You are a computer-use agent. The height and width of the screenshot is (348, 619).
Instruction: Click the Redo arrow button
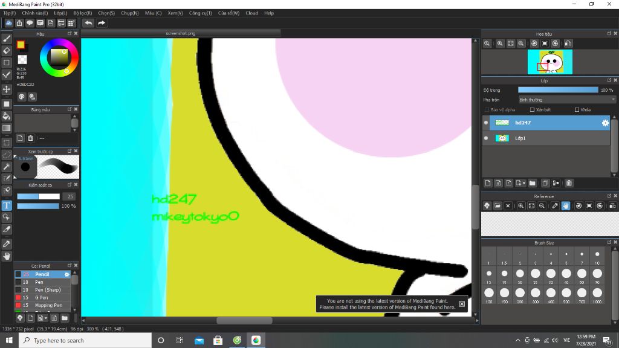pos(102,23)
